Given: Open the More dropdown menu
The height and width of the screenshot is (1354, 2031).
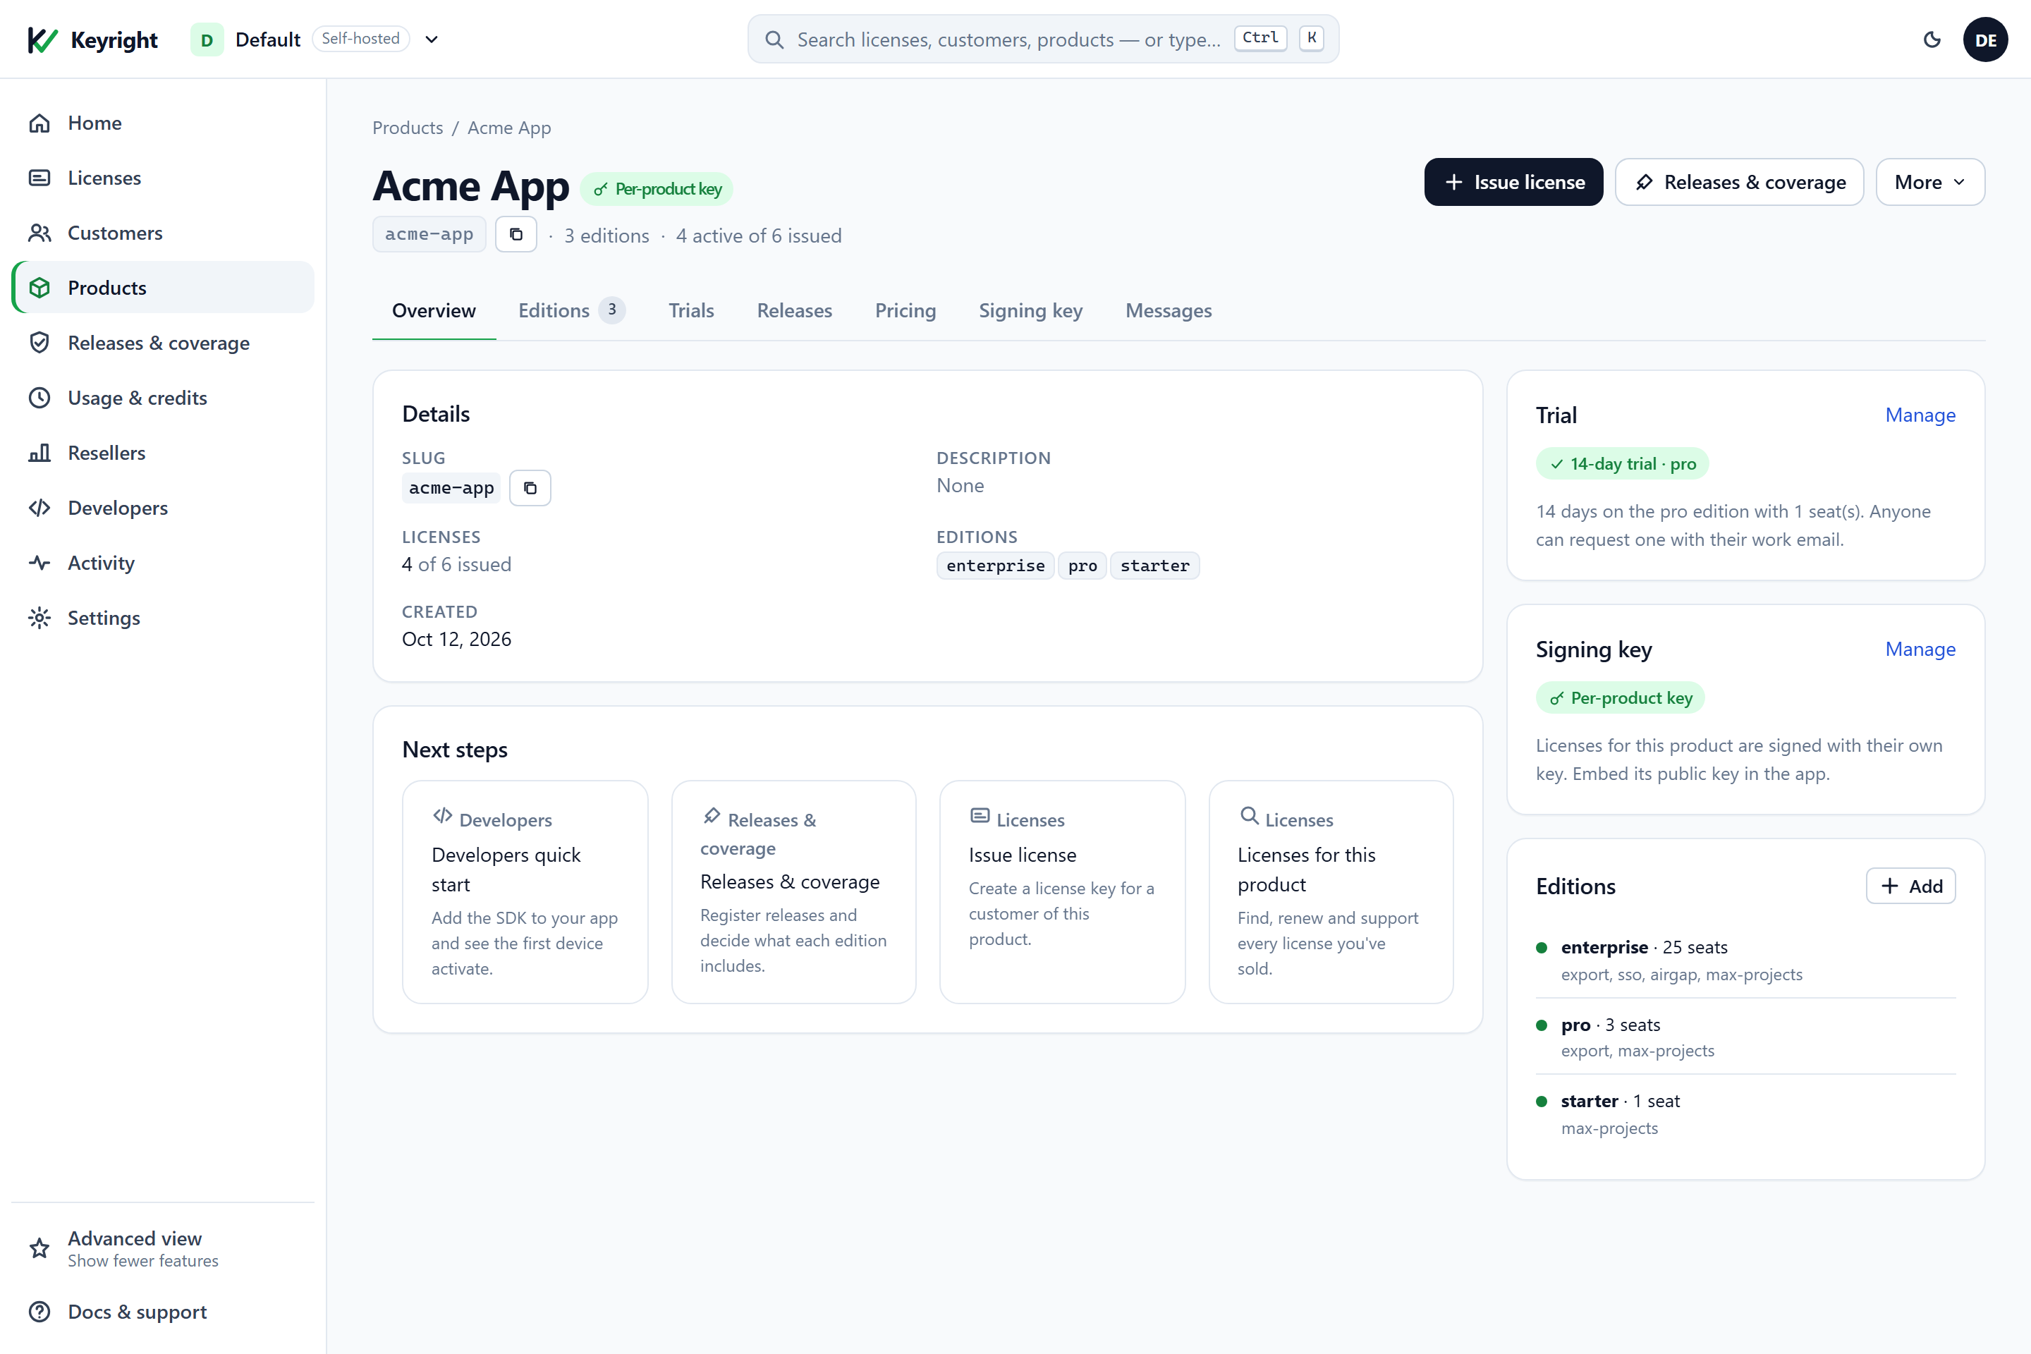Looking at the screenshot, I should [x=1930, y=182].
